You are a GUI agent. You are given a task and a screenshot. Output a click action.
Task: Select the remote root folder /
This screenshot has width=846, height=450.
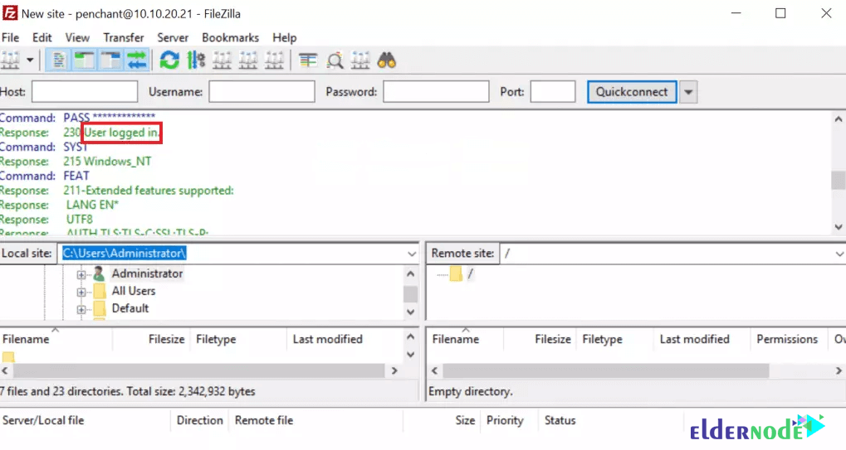tap(471, 274)
